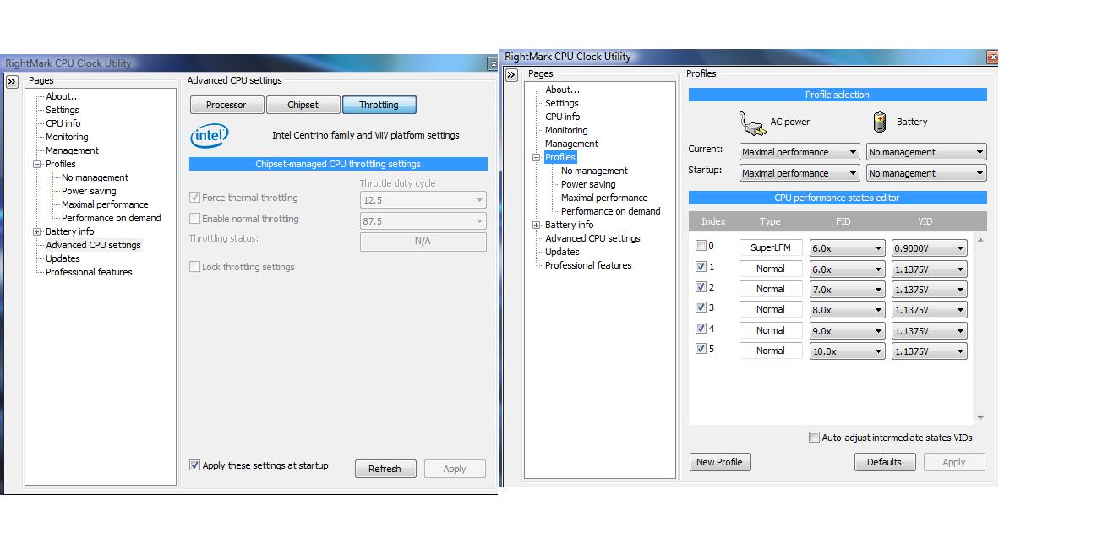Open FID dropdown for index 0
The height and width of the screenshot is (560, 1097).
[847, 248]
